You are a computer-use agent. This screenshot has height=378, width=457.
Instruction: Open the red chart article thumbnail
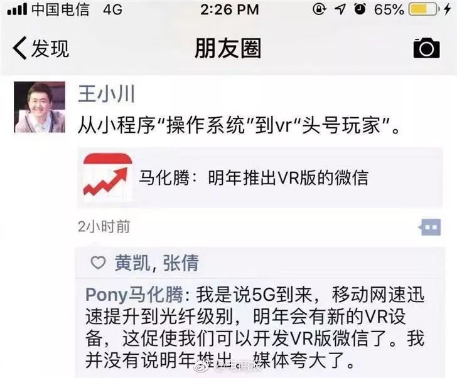click(108, 177)
